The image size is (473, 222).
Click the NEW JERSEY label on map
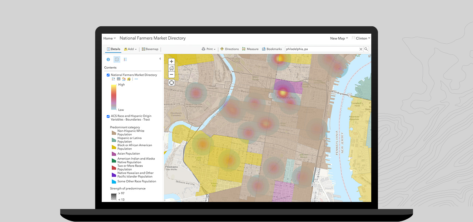[x=342, y=142]
